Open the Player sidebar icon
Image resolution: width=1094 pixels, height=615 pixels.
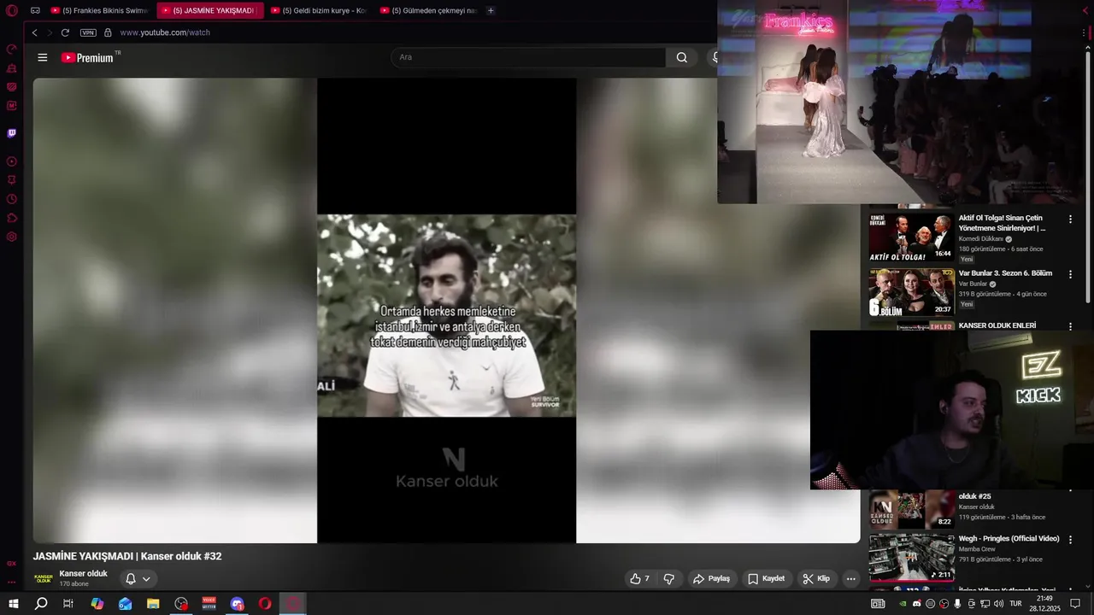point(12,161)
